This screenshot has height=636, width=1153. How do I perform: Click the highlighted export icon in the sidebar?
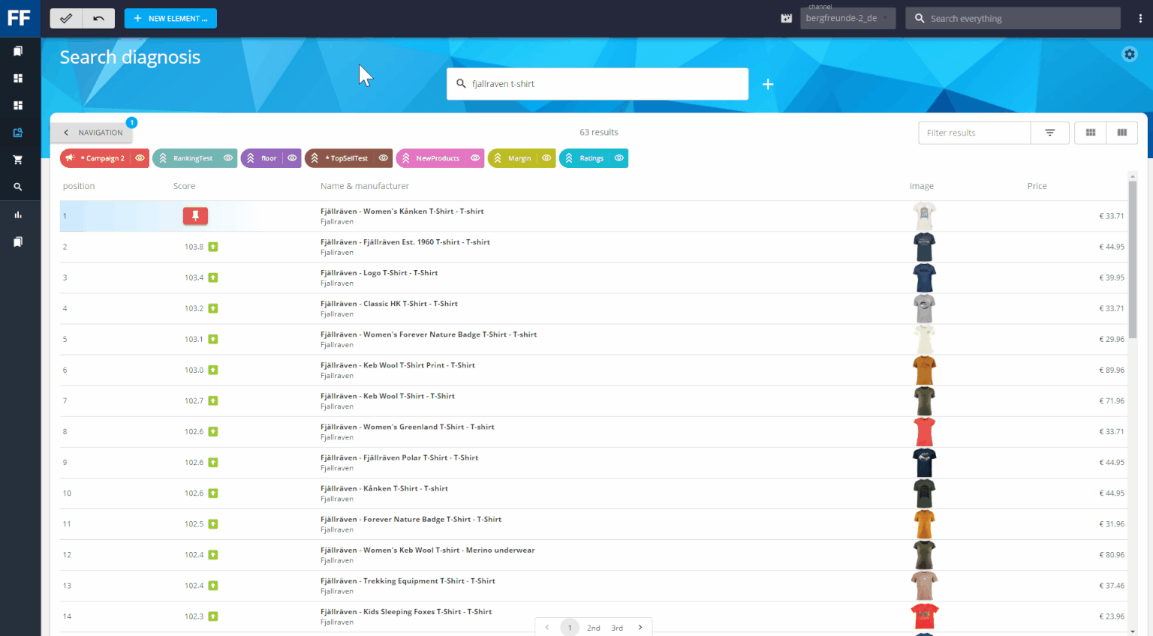(20, 132)
